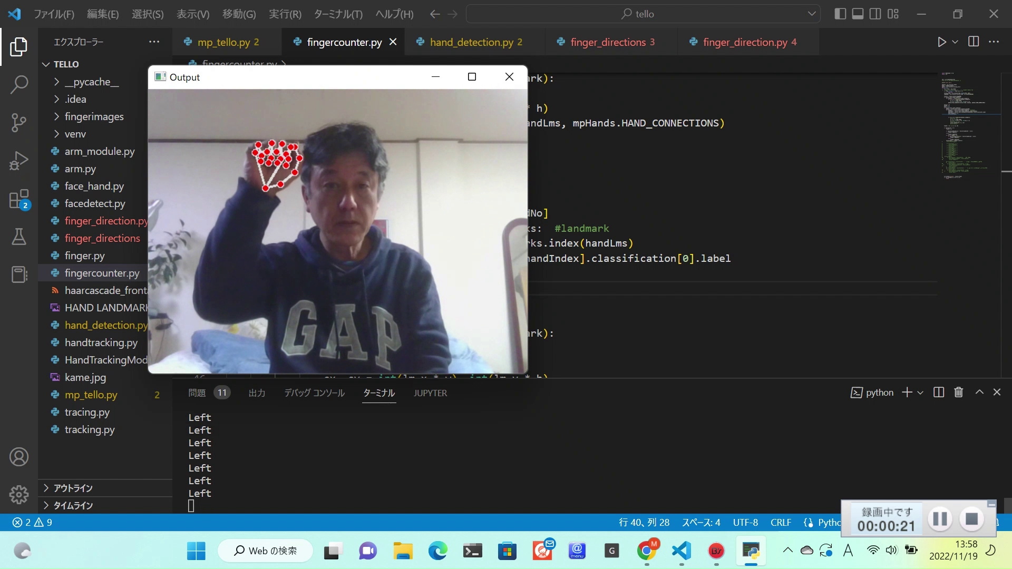Switch to the JUPYTER panel tab
The image size is (1012, 569).
[x=430, y=393]
